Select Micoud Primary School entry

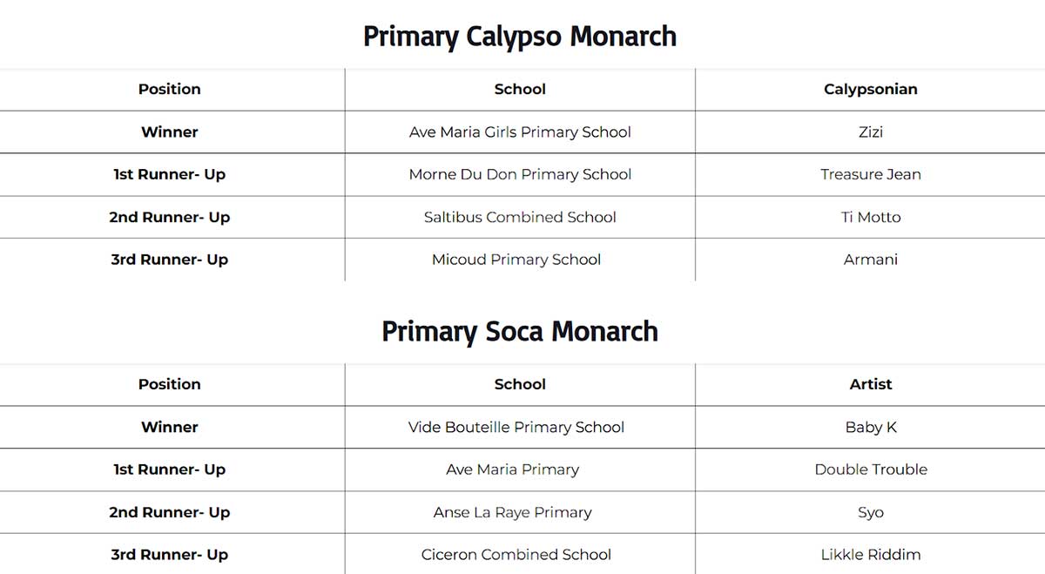[x=516, y=260]
